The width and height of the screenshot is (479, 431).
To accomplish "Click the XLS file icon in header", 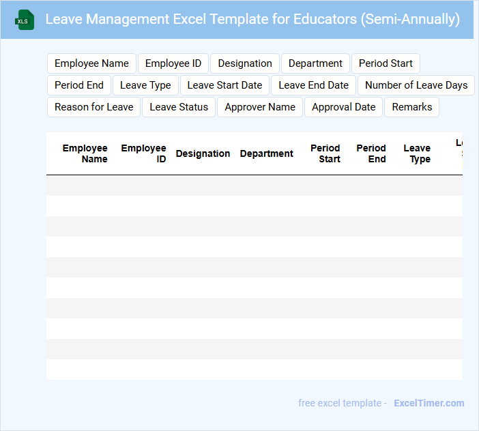I will click(x=25, y=20).
